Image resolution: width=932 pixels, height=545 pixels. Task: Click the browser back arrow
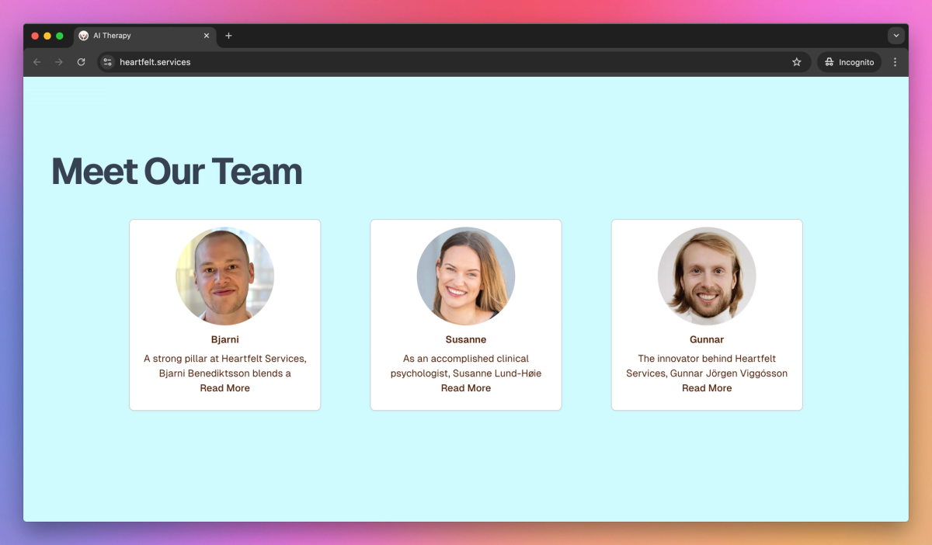pos(37,62)
